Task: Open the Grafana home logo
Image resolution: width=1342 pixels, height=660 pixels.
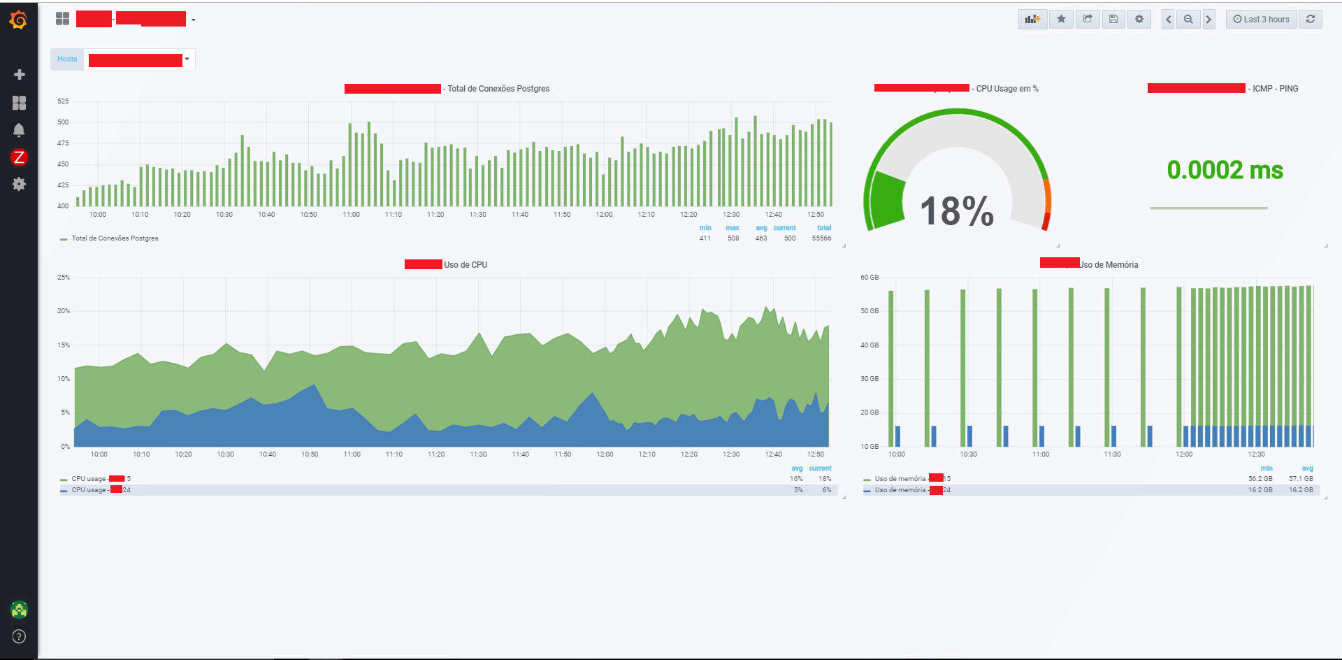Action: point(19,20)
